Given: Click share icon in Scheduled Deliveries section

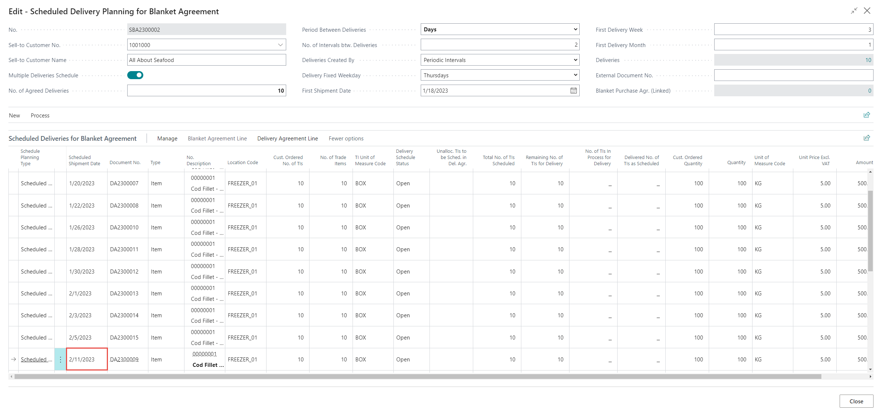Looking at the screenshot, I should click(867, 138).
